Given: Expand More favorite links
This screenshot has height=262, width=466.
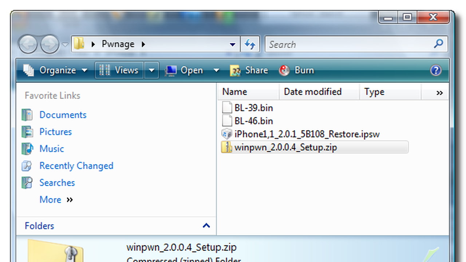Looking at the screenshot, I should tap(56, 199).
